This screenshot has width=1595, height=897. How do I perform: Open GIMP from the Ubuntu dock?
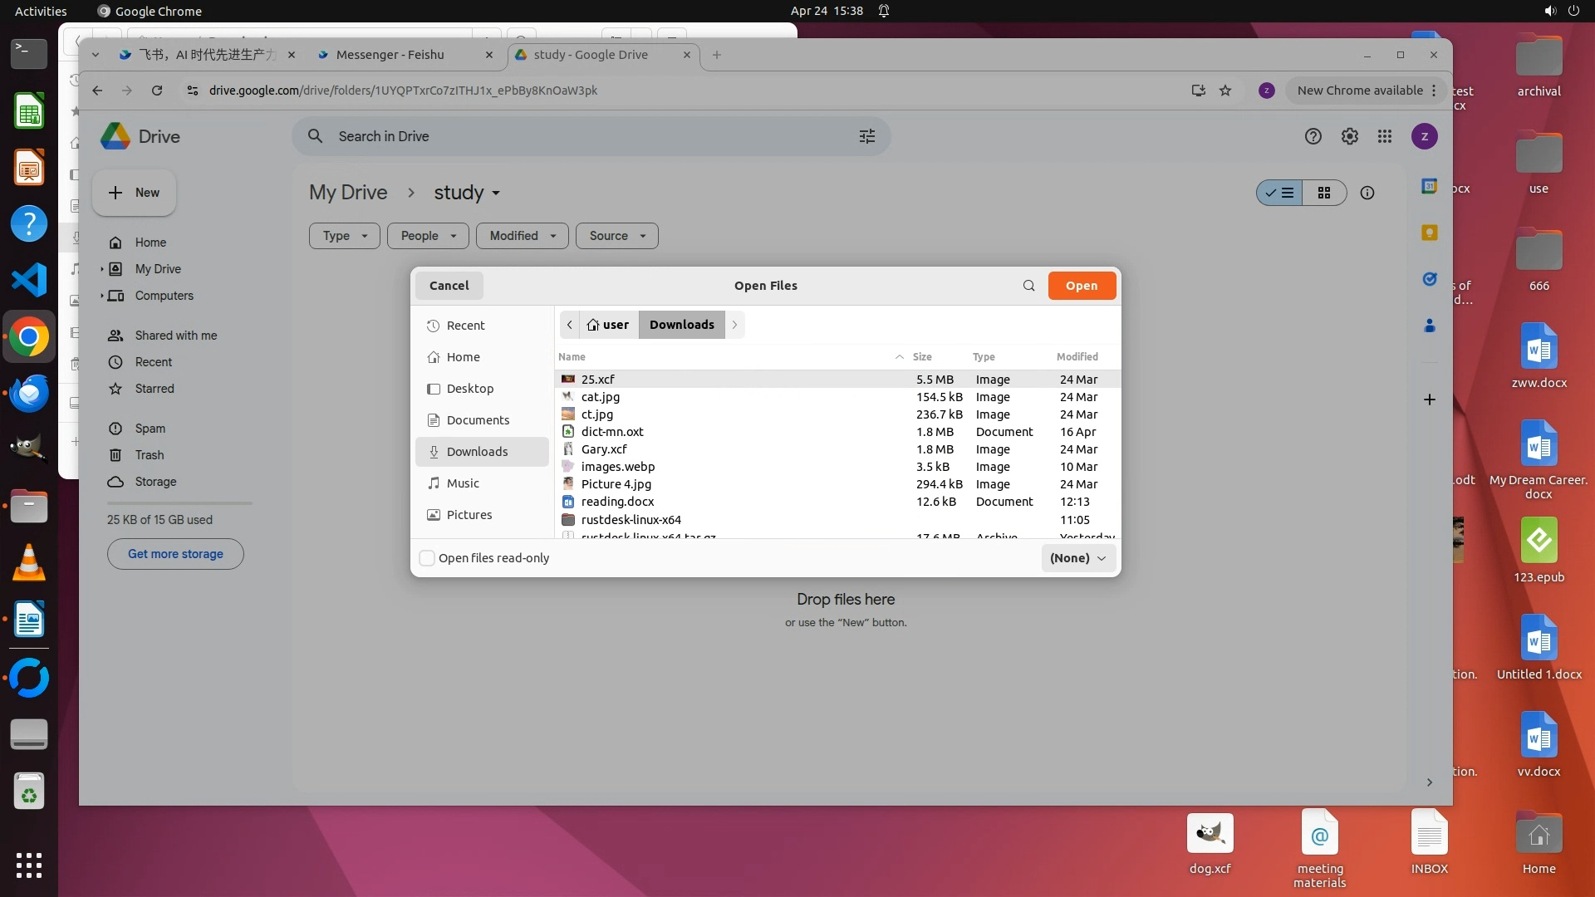pos(28,448)
